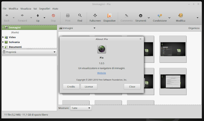Viewport: 204px width, 121px height.
Task: Click the (Vuoto) empty entry
Action: [15, 32]
